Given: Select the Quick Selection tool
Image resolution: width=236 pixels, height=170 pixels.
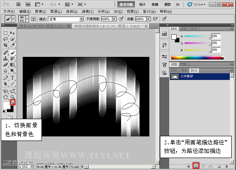Looking at the screenshot, I should [12, 39].
